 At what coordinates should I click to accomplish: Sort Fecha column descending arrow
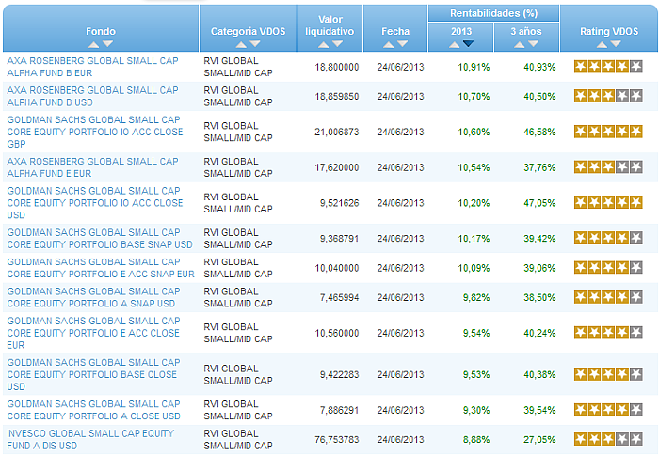(x=403, y=44)
